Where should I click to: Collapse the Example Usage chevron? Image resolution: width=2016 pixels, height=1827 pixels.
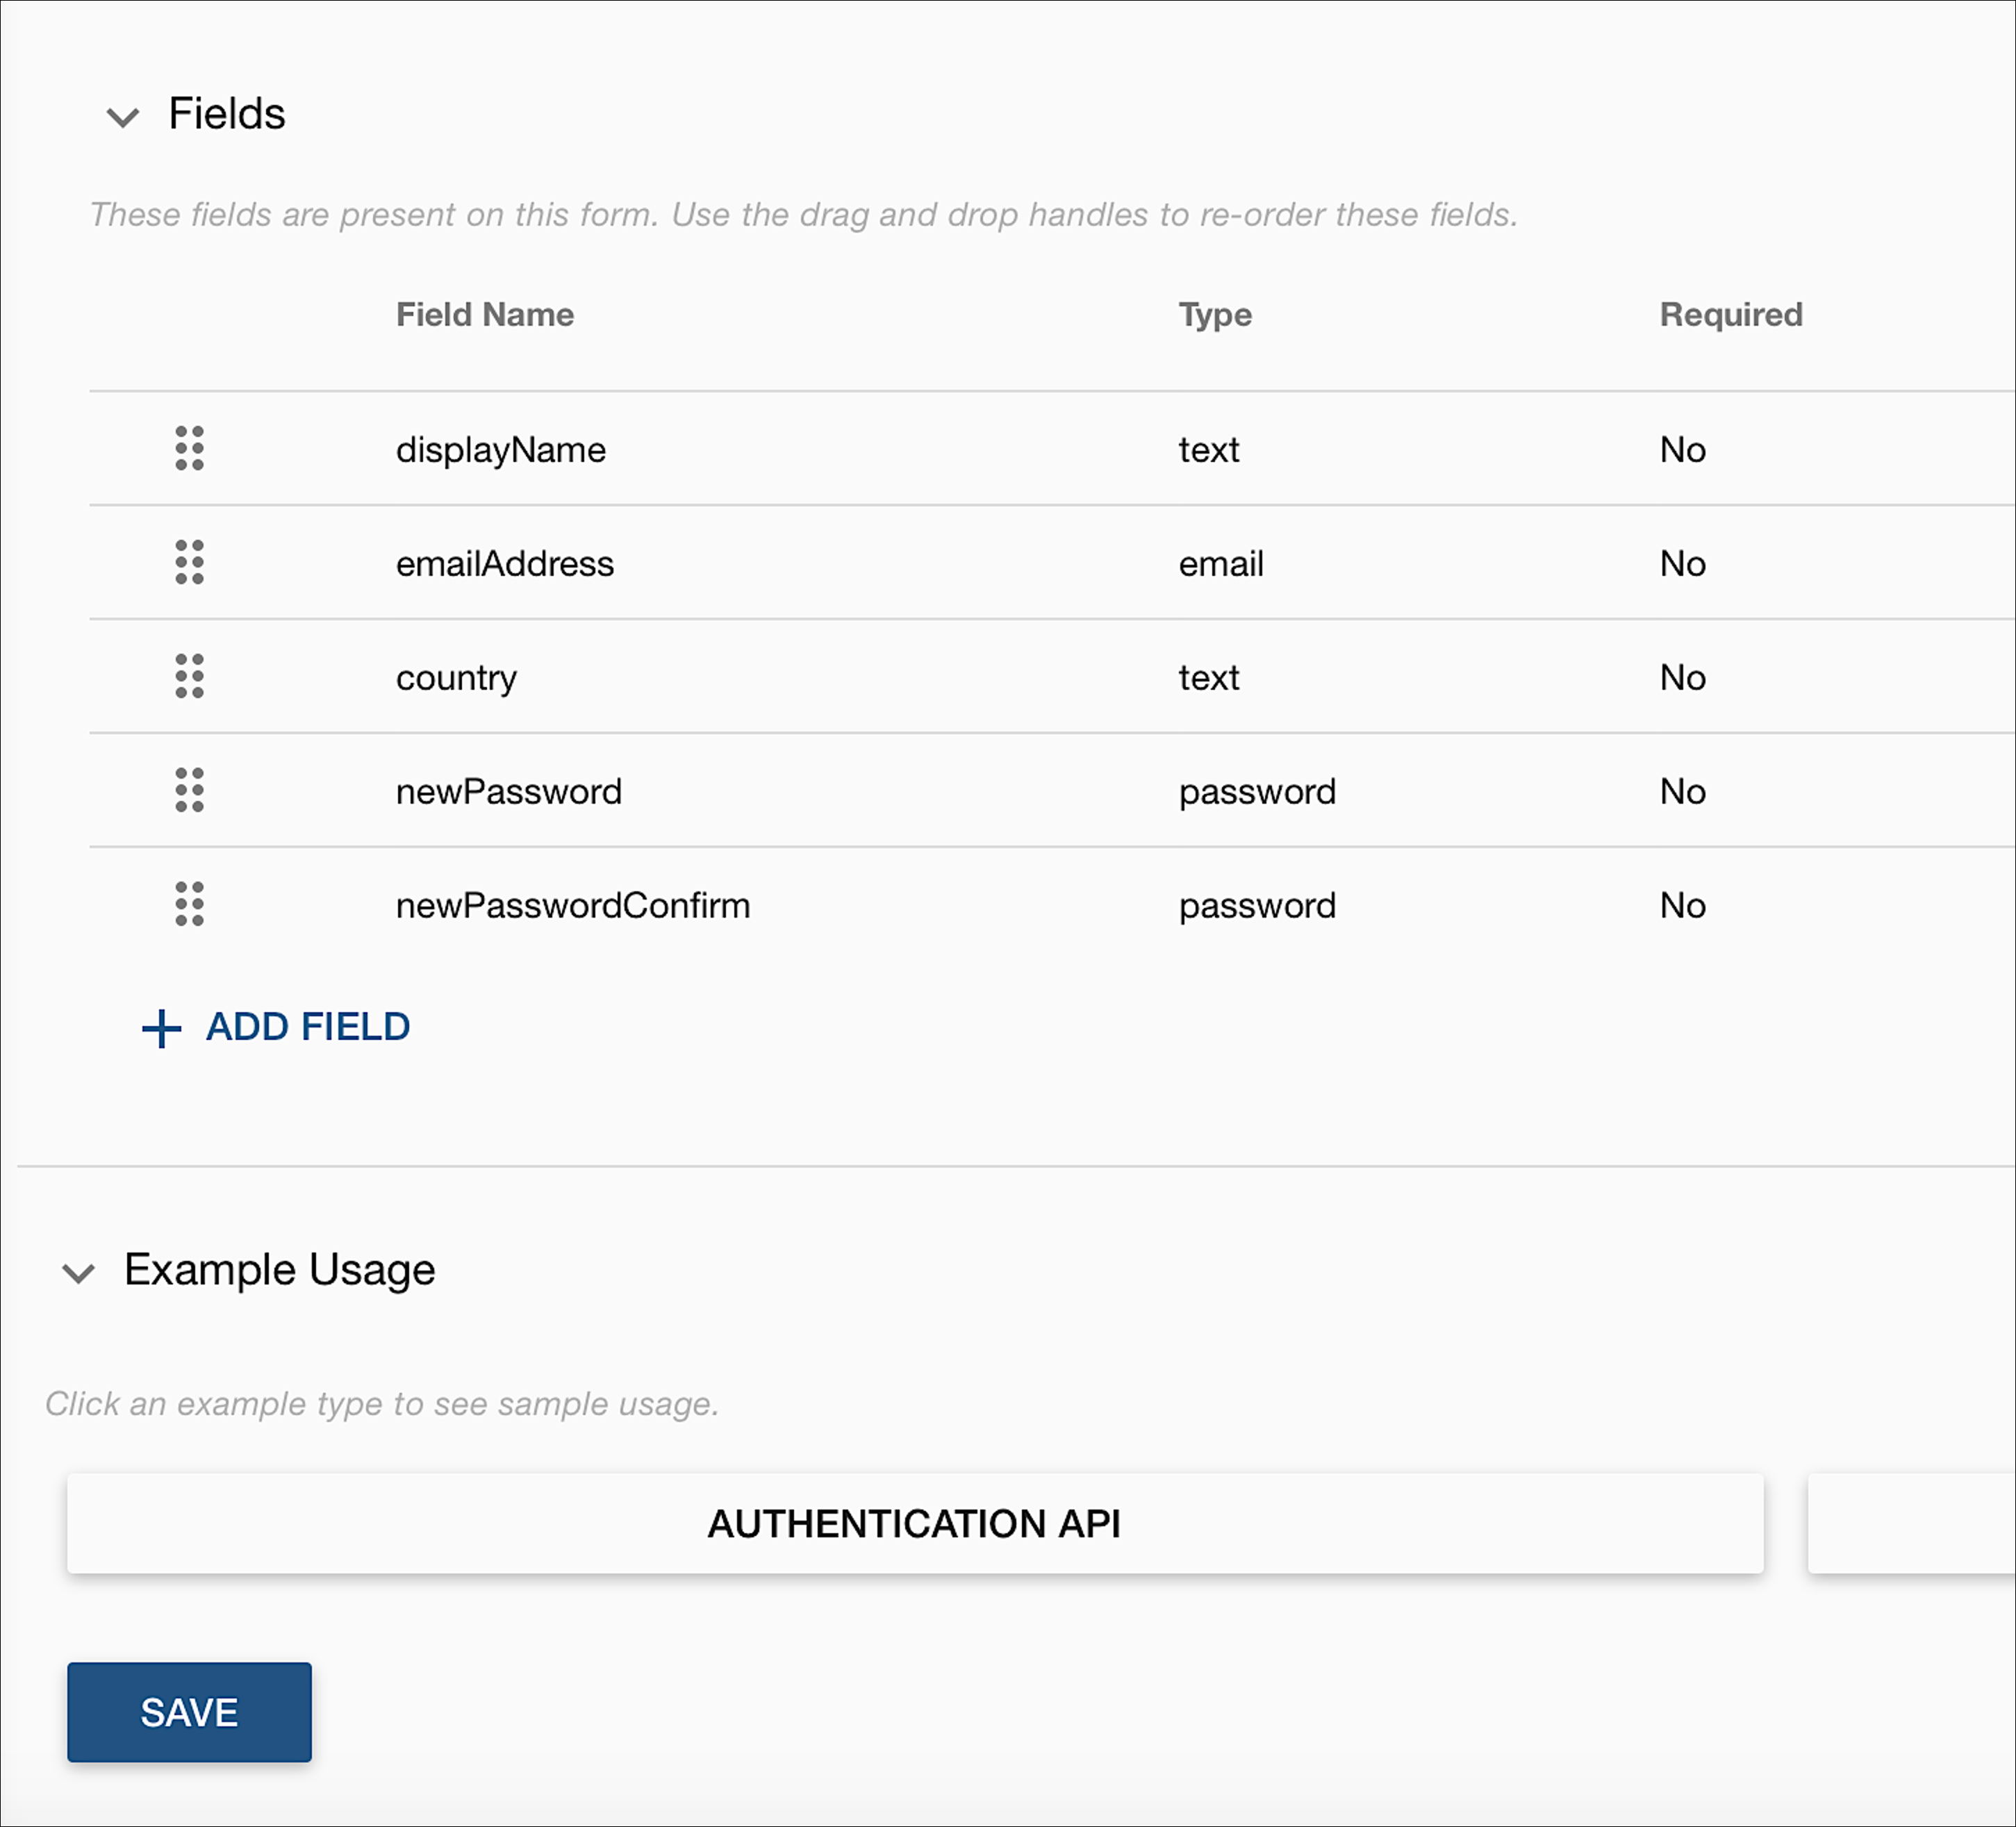click(x=78, y=1272)
